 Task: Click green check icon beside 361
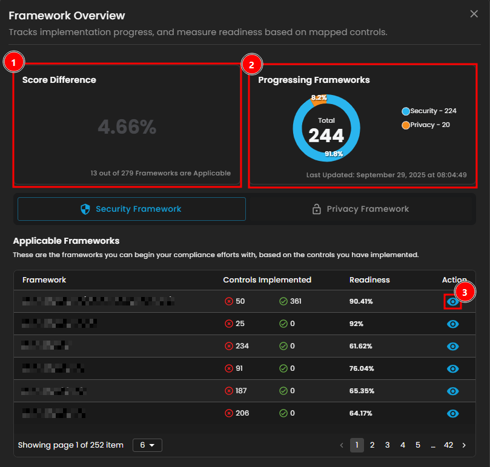[283, 301]
